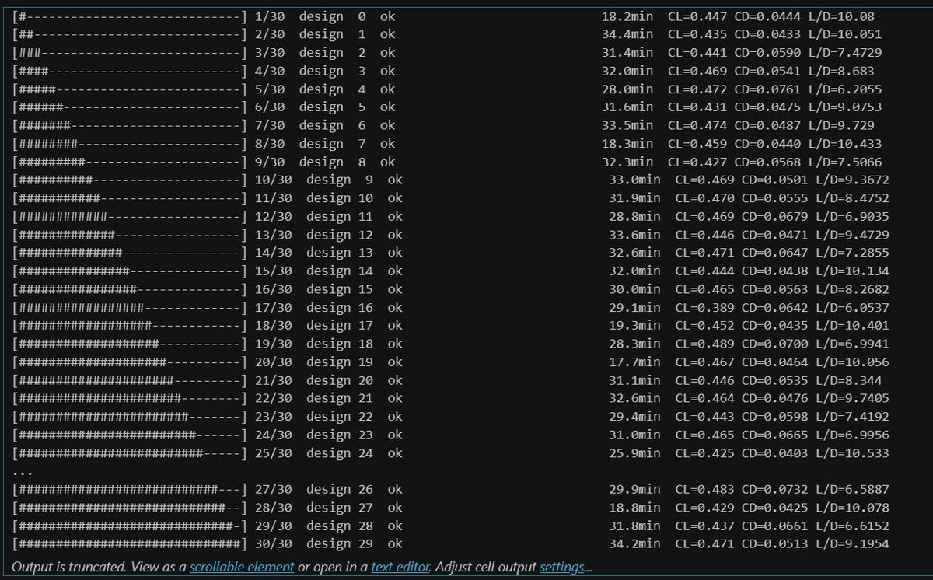Screen dimensions: 933x580
Task: Select the 'L/D=8.344' value
Action: click(x=848, y=380)
